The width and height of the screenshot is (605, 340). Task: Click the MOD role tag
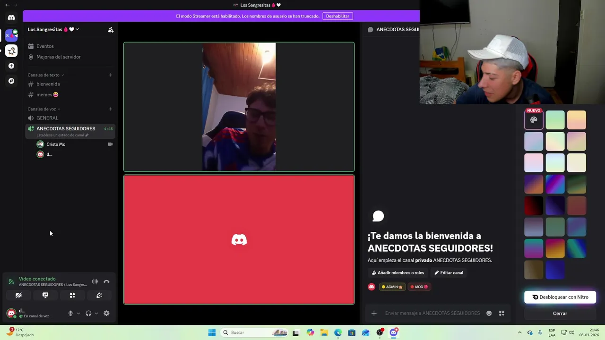coord(419,287)
